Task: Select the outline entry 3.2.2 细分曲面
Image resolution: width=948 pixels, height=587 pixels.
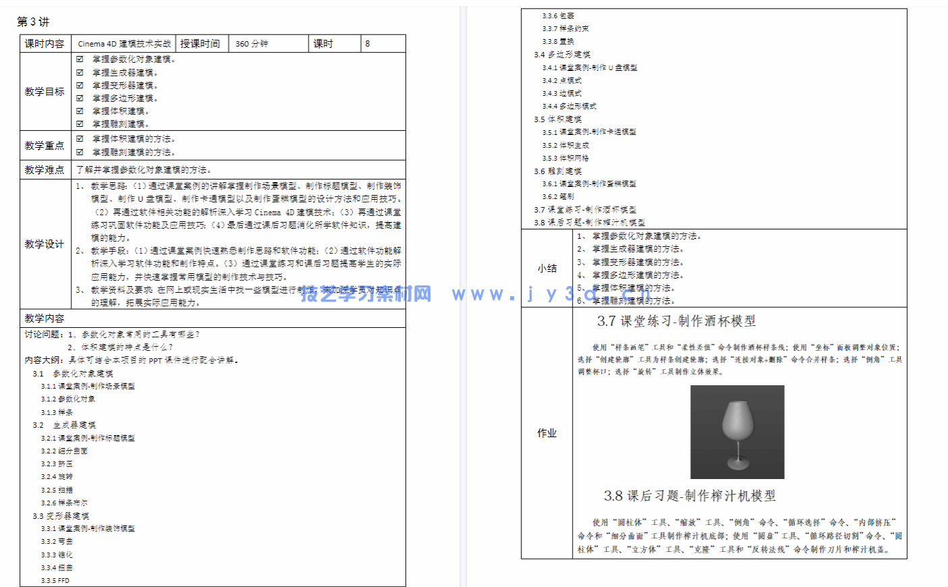Action: tap(64, 451)
